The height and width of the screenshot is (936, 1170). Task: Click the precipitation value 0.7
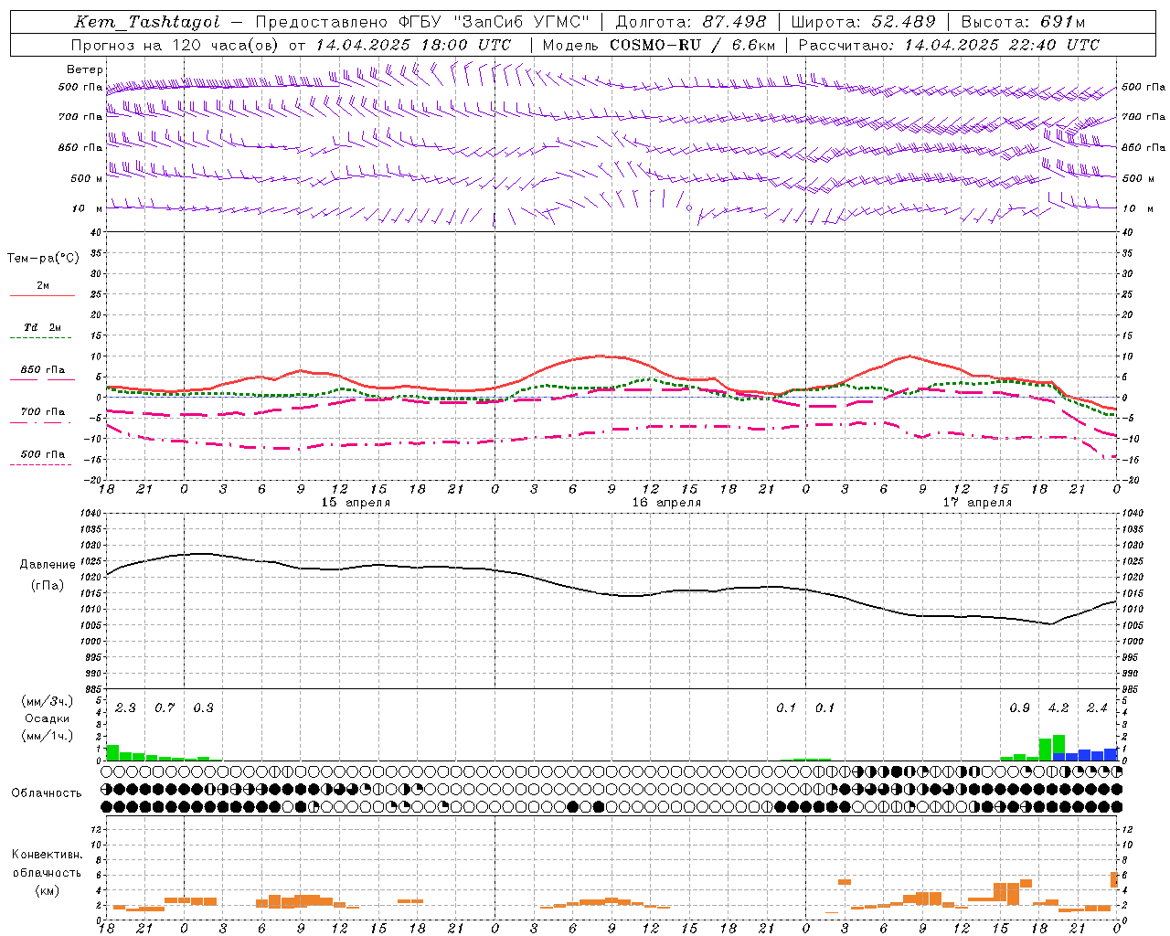[165, 707]
